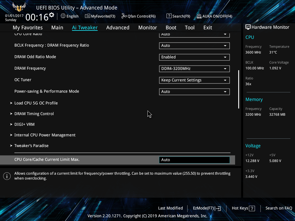Open DRAM Odd Ratio Mode dropdown
The width and height of the screenshot is (295, 221).
tap(194, 57)
